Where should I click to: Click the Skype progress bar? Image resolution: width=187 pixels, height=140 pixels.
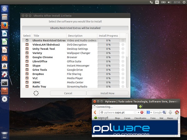click(108, 66)
